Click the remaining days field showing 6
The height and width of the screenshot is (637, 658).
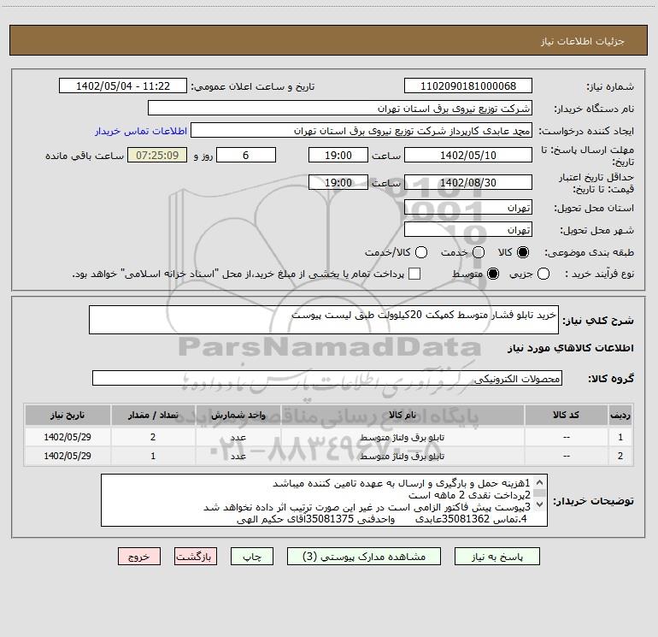tap(246, 156)
